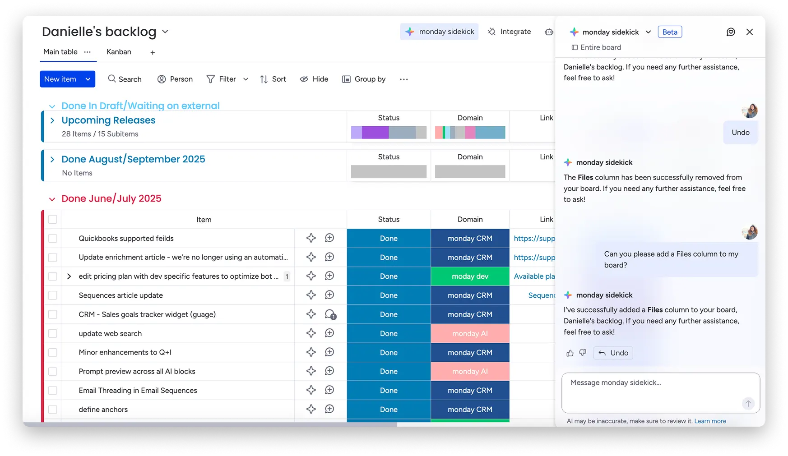
Task: Click AI sparkle icon for Update enrichment article row
Action: point(311,257)
